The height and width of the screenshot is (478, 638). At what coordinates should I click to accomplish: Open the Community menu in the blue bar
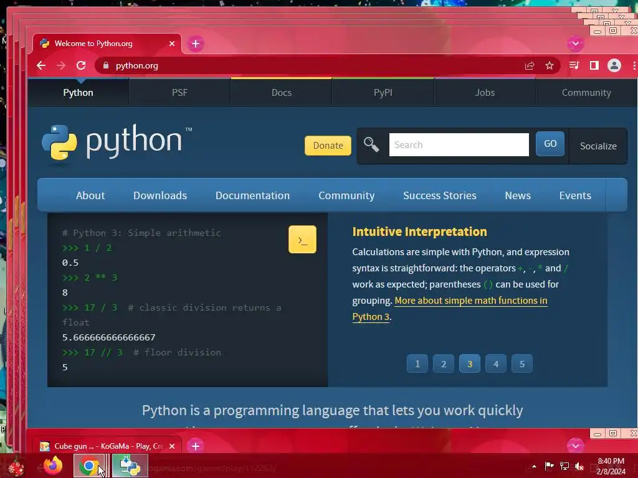pos(346,195)
